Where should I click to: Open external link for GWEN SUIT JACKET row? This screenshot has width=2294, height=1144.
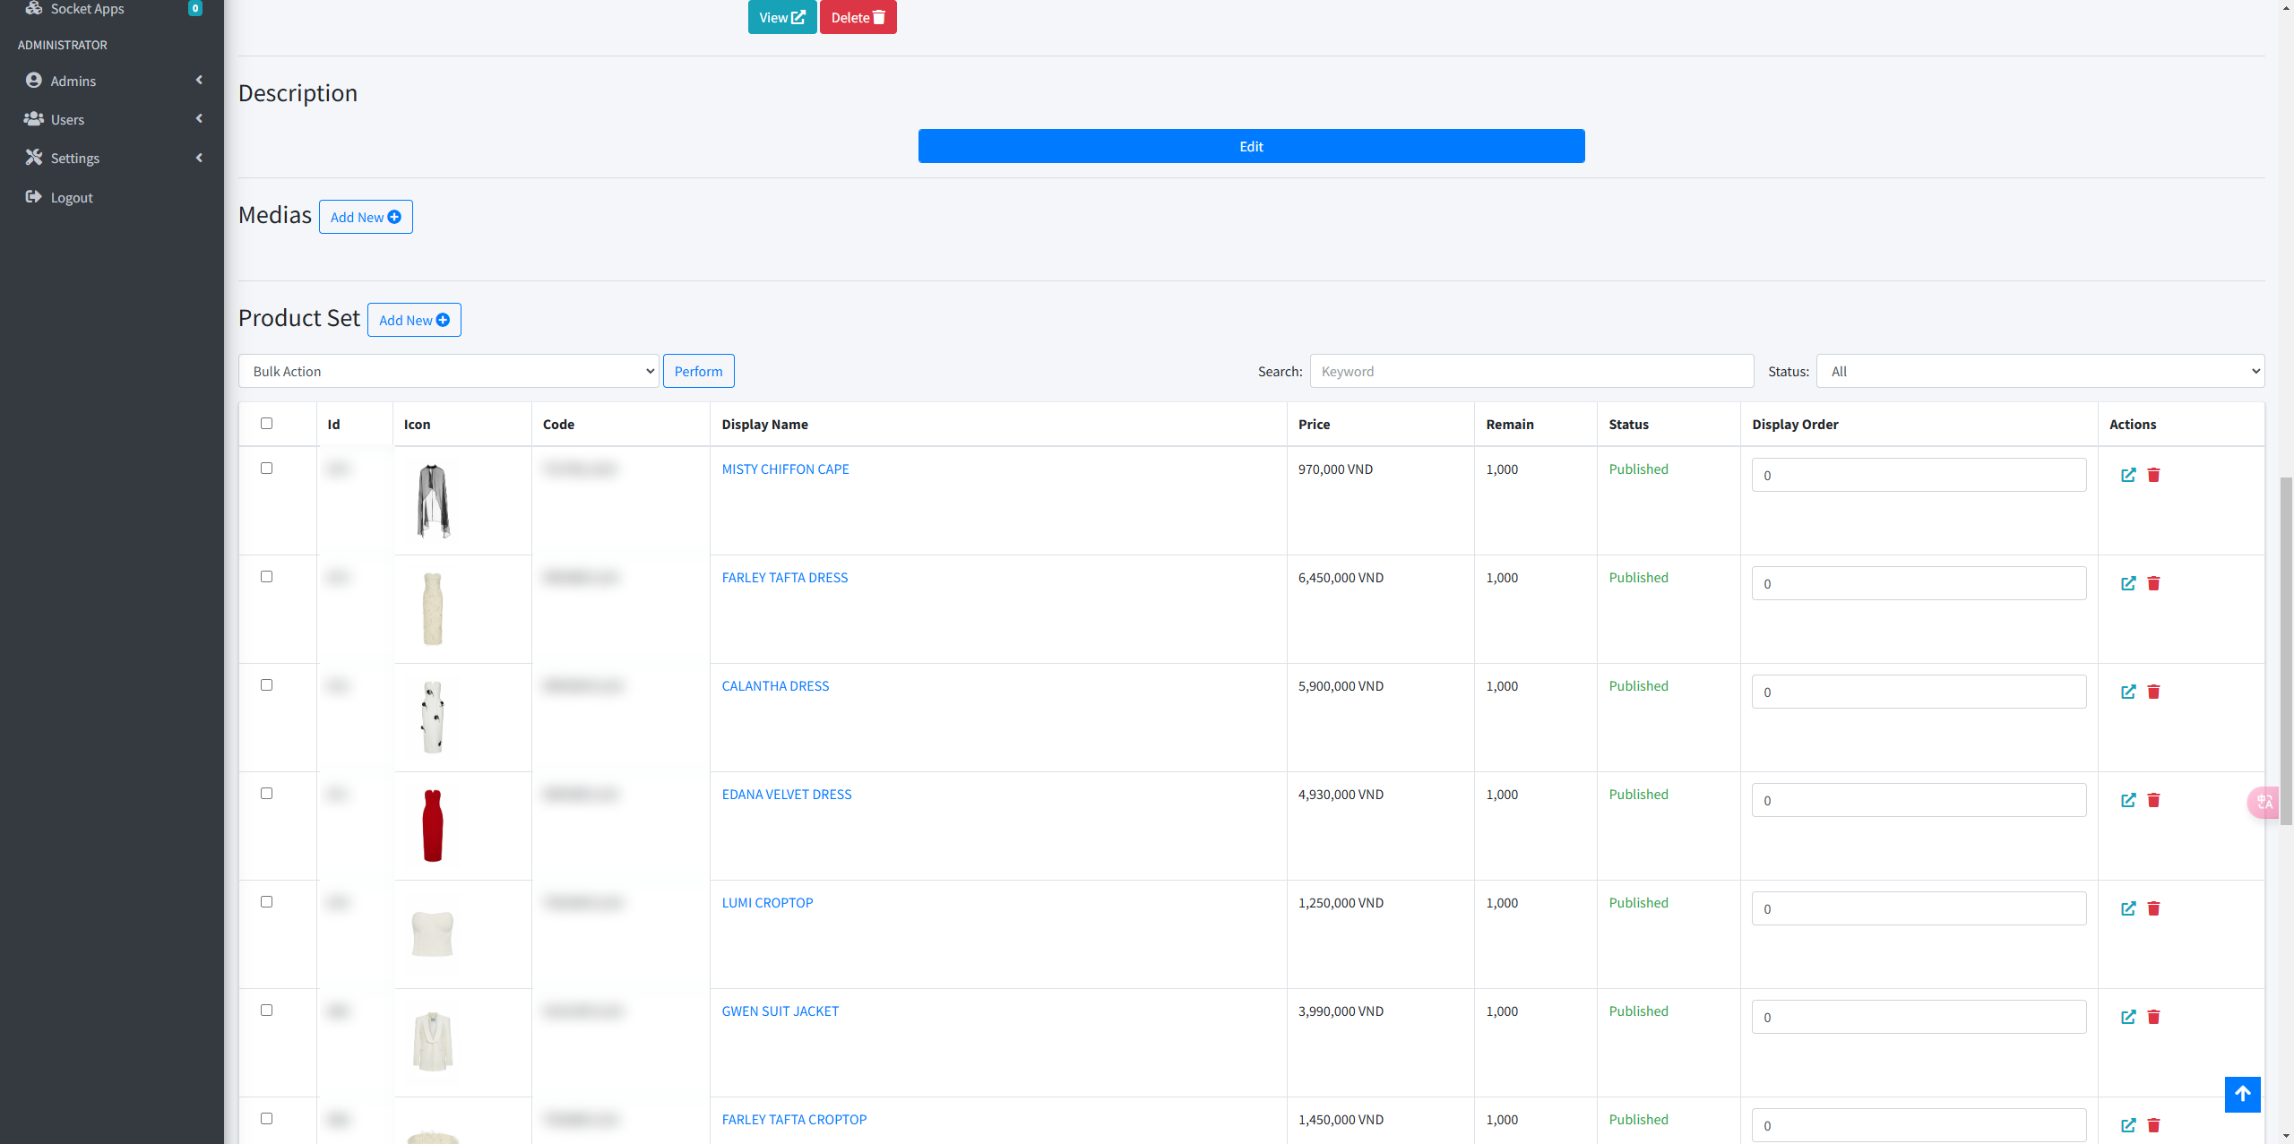pos(2128,1017)
